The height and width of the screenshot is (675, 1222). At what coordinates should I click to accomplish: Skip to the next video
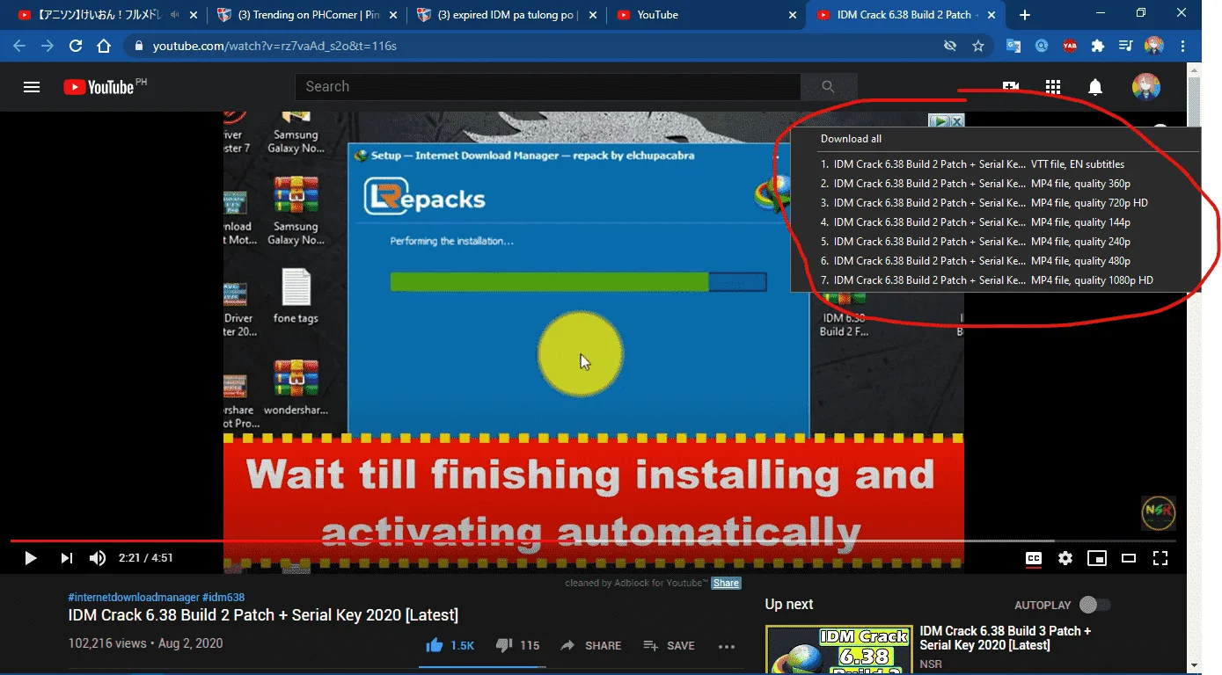[x=67, y=558]
